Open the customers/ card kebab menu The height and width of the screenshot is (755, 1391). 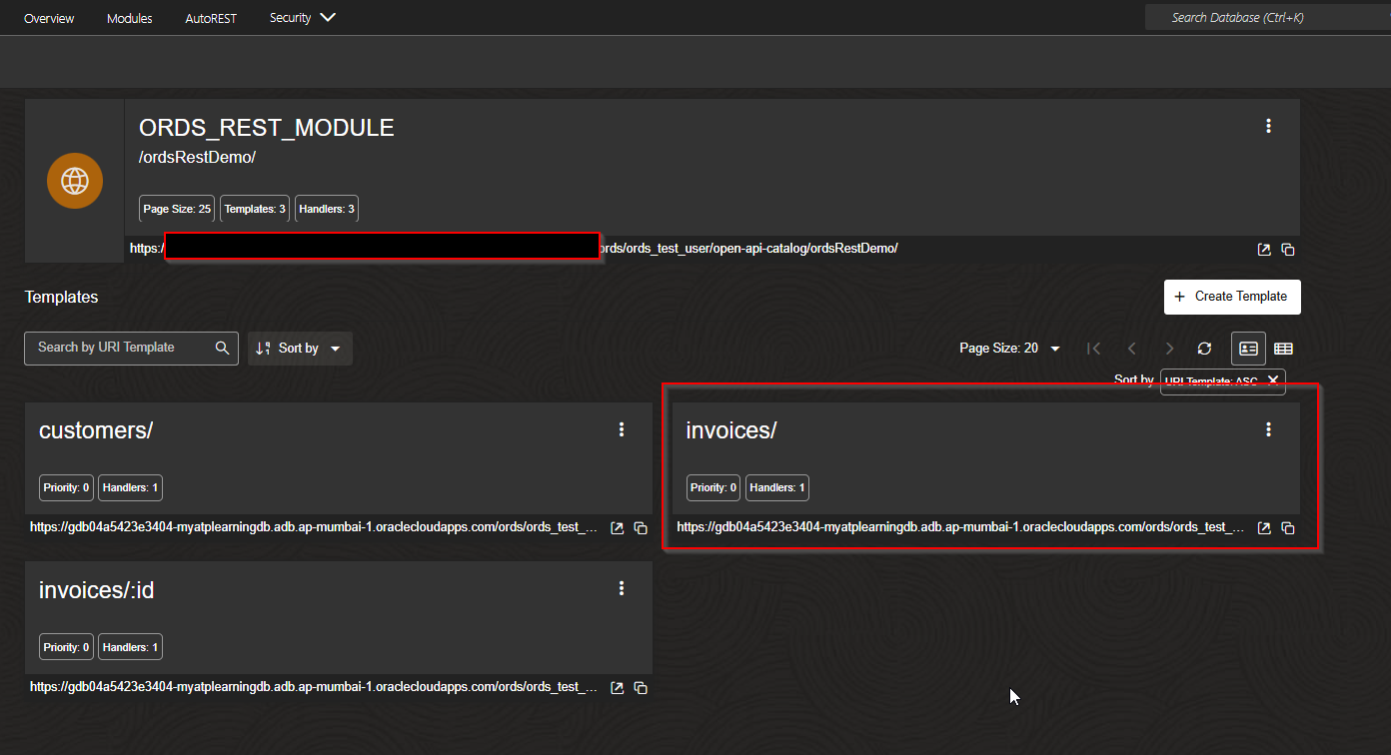pyautogui.click(x=622, y=429)
